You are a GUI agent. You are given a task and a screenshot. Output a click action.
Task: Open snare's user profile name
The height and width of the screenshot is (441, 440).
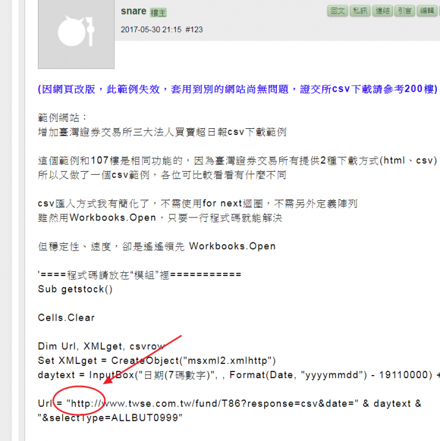coord(134,11)
